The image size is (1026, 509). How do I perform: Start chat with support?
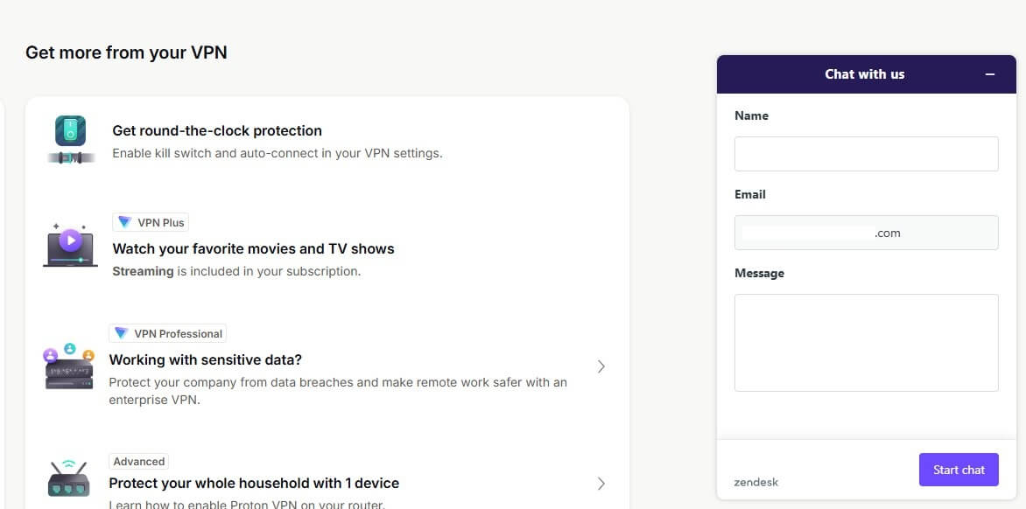959,469
